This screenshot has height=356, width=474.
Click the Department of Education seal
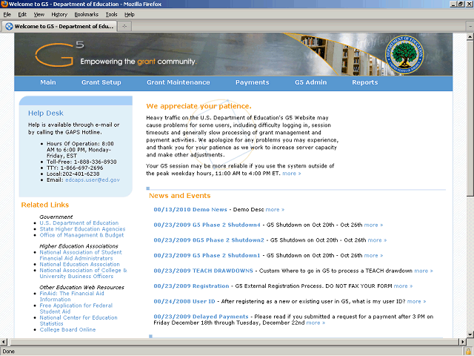404,55
